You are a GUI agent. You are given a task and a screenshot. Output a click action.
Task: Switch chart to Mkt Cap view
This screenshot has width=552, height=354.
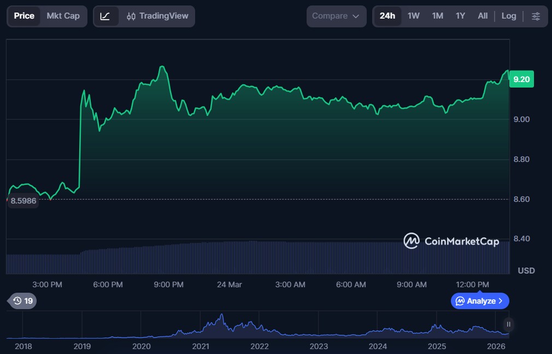[x=63, y=16]
